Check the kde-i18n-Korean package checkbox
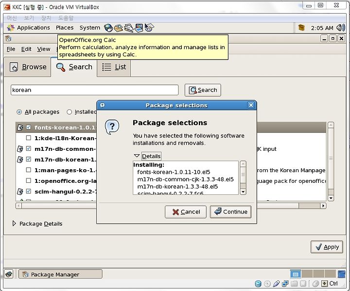 coord(28,138)
